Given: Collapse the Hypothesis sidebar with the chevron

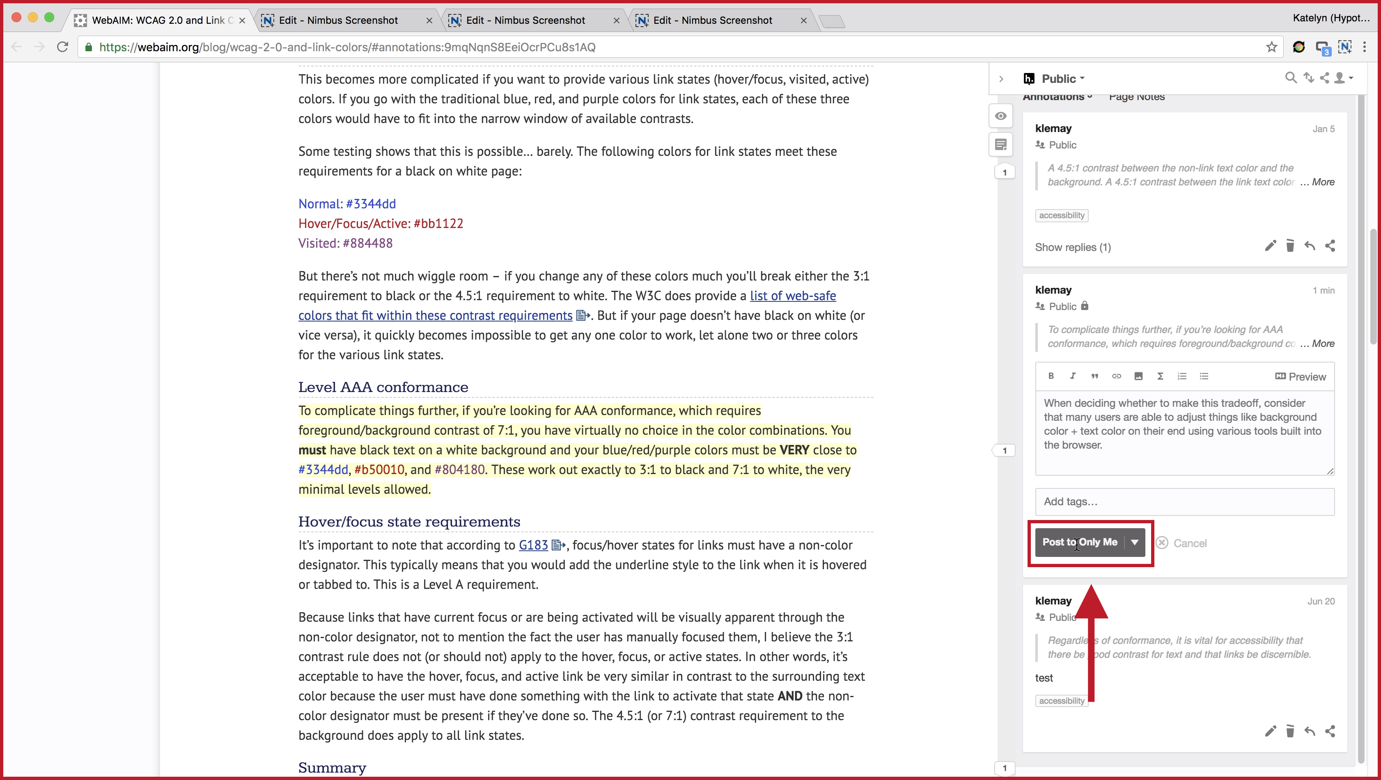Looking at the screenshot, I should click(x=1001, y=79).
